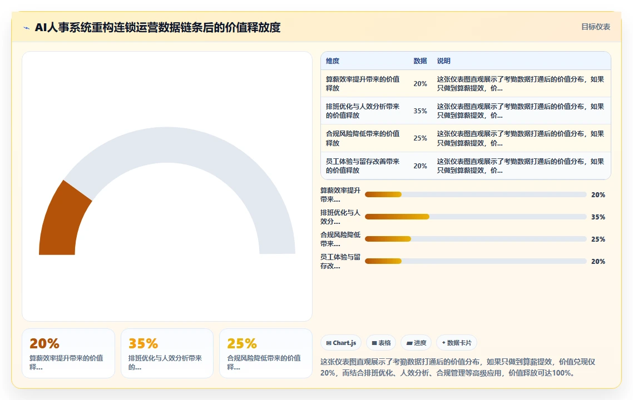Click the 算薪效率提升 progress bar
This screenshot has width=633, height=400.
pos(476,195)
